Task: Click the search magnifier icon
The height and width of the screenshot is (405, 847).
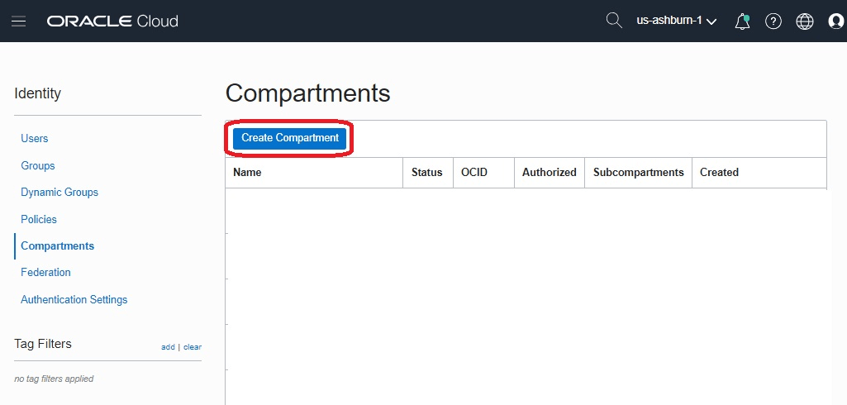Action: (x=614, y=20)
